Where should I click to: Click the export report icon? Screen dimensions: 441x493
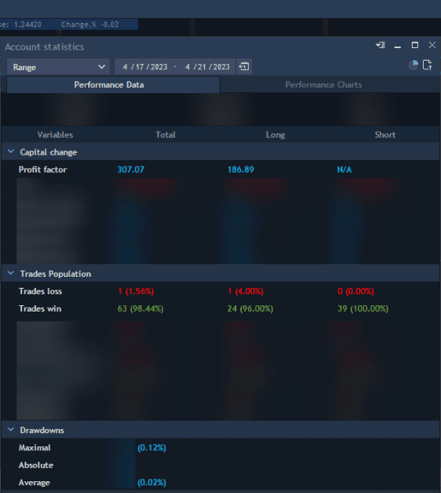pyautogui.click(x=428, y=65)
